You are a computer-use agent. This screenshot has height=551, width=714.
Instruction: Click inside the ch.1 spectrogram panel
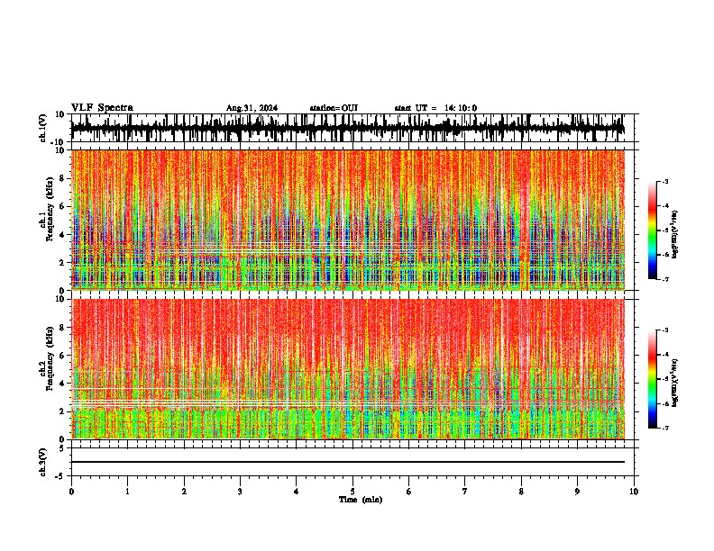coord(347,220)
